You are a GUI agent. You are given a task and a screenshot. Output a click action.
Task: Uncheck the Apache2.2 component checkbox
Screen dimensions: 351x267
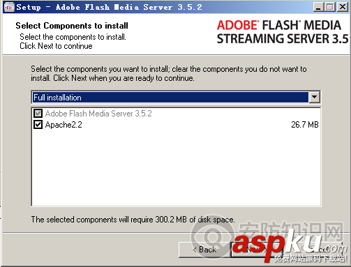tap(38, 125)
